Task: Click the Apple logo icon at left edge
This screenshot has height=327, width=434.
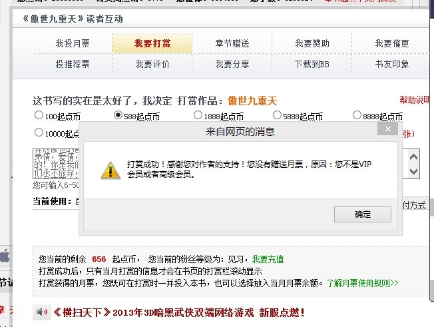Action: (x=5, y=256)
